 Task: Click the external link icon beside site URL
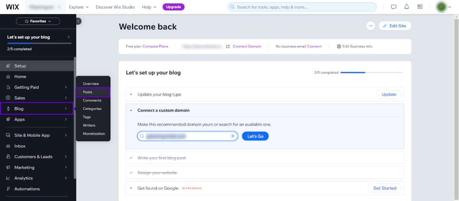coord(228,46)
